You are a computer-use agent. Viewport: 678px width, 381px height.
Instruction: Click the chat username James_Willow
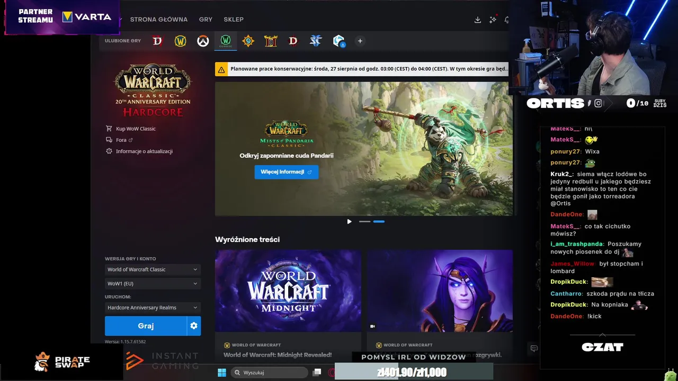572,264
